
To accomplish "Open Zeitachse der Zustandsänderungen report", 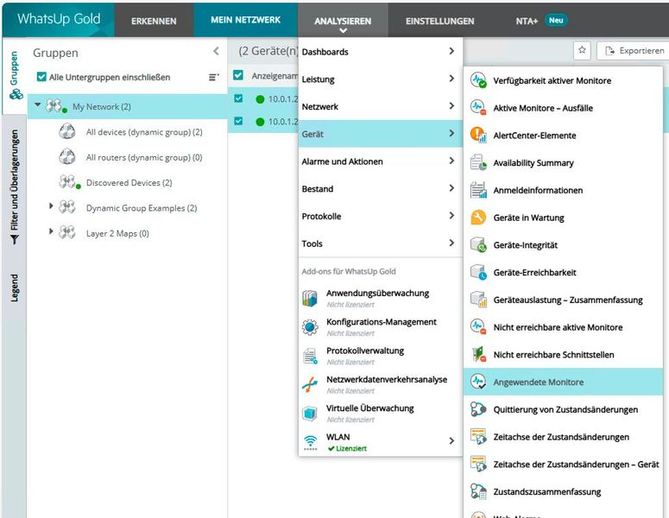I will (563, 437).
